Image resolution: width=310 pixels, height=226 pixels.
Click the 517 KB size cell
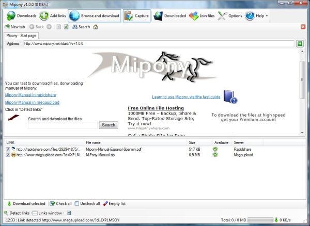194,150
